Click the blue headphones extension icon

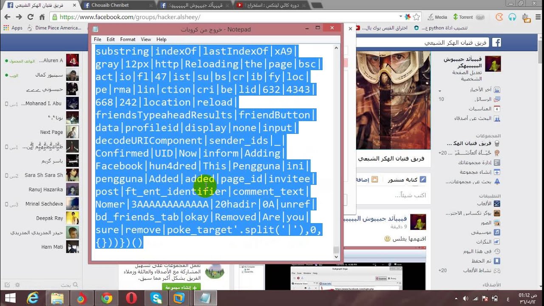tap(513, 17)
